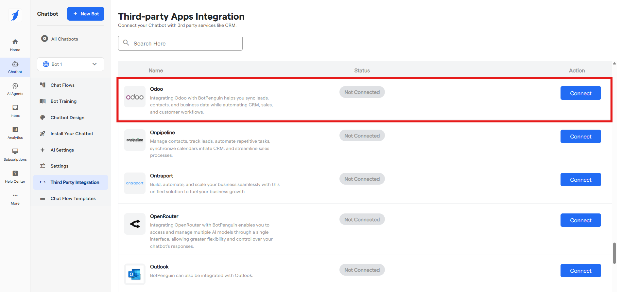The height and width of the screenshot is (292, 622).
Task: Click the Settings sliders icon
Action: (x=43, y=166)
